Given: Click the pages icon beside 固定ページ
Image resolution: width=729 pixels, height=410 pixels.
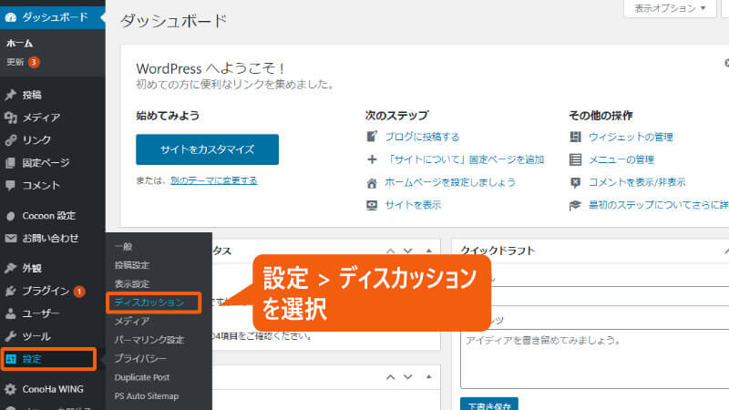Looking at the screenshot, I should point(11,163).
